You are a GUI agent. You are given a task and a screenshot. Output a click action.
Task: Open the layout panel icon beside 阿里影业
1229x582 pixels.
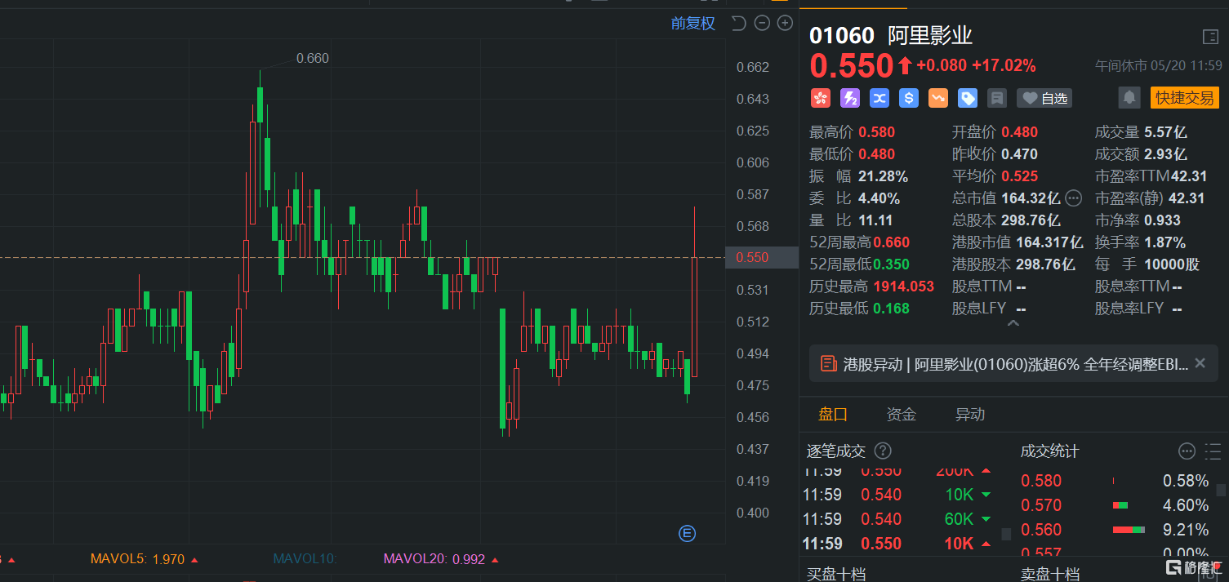pos(1210,36)
